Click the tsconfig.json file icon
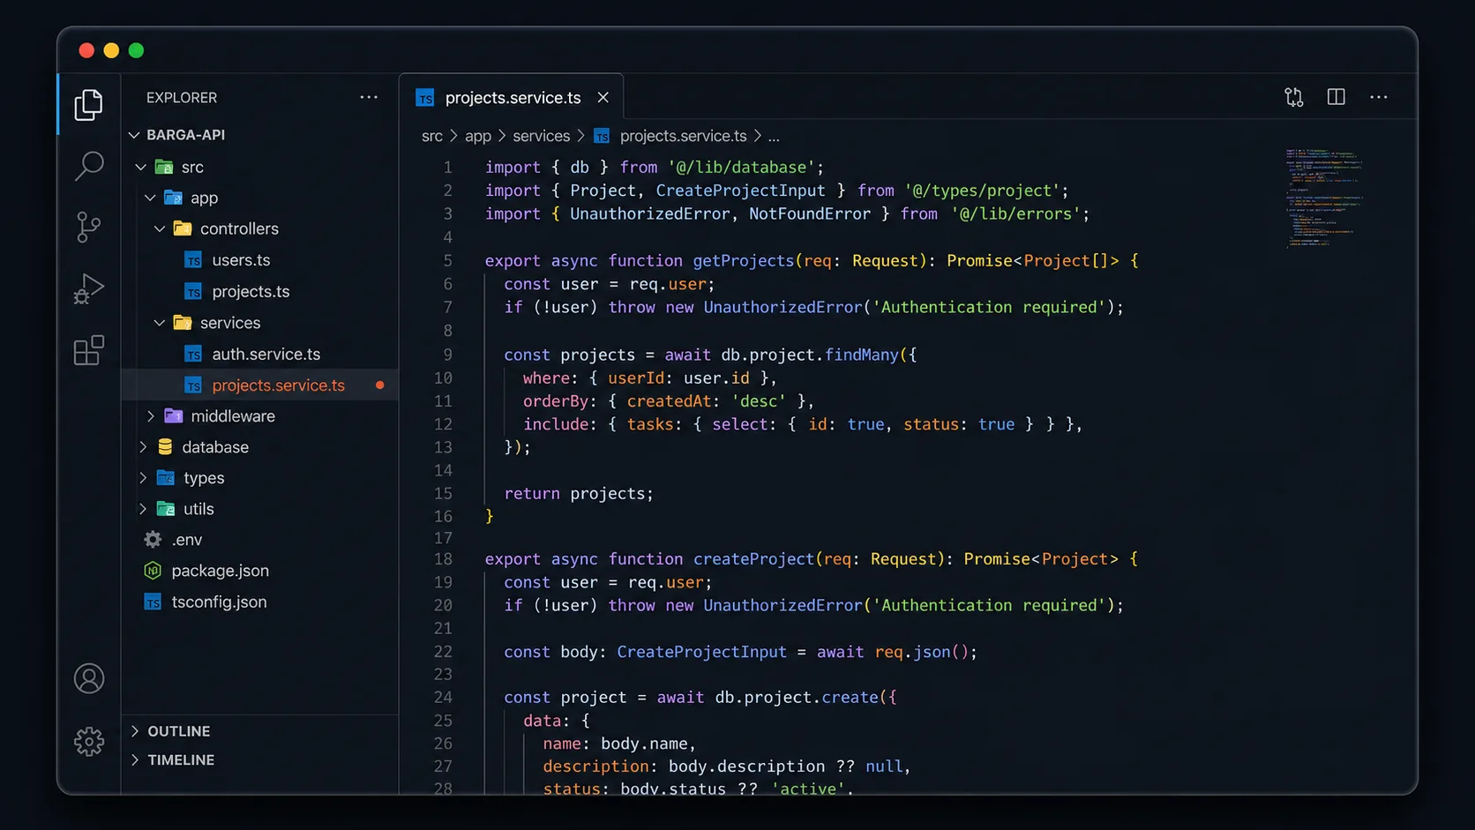This screenshot has width=1475, height=830. (x=153, y=602)
